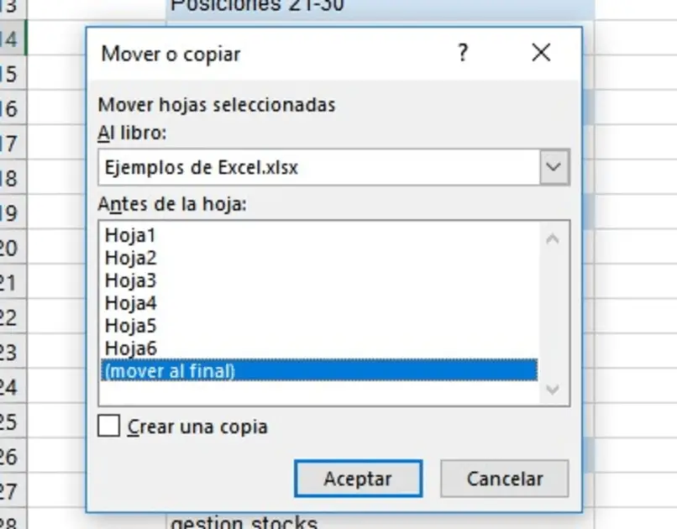Open the Ejemplos de Excel.xlsx combo box
This screenshot has height=529, width=677.
(x=319, y=167)
